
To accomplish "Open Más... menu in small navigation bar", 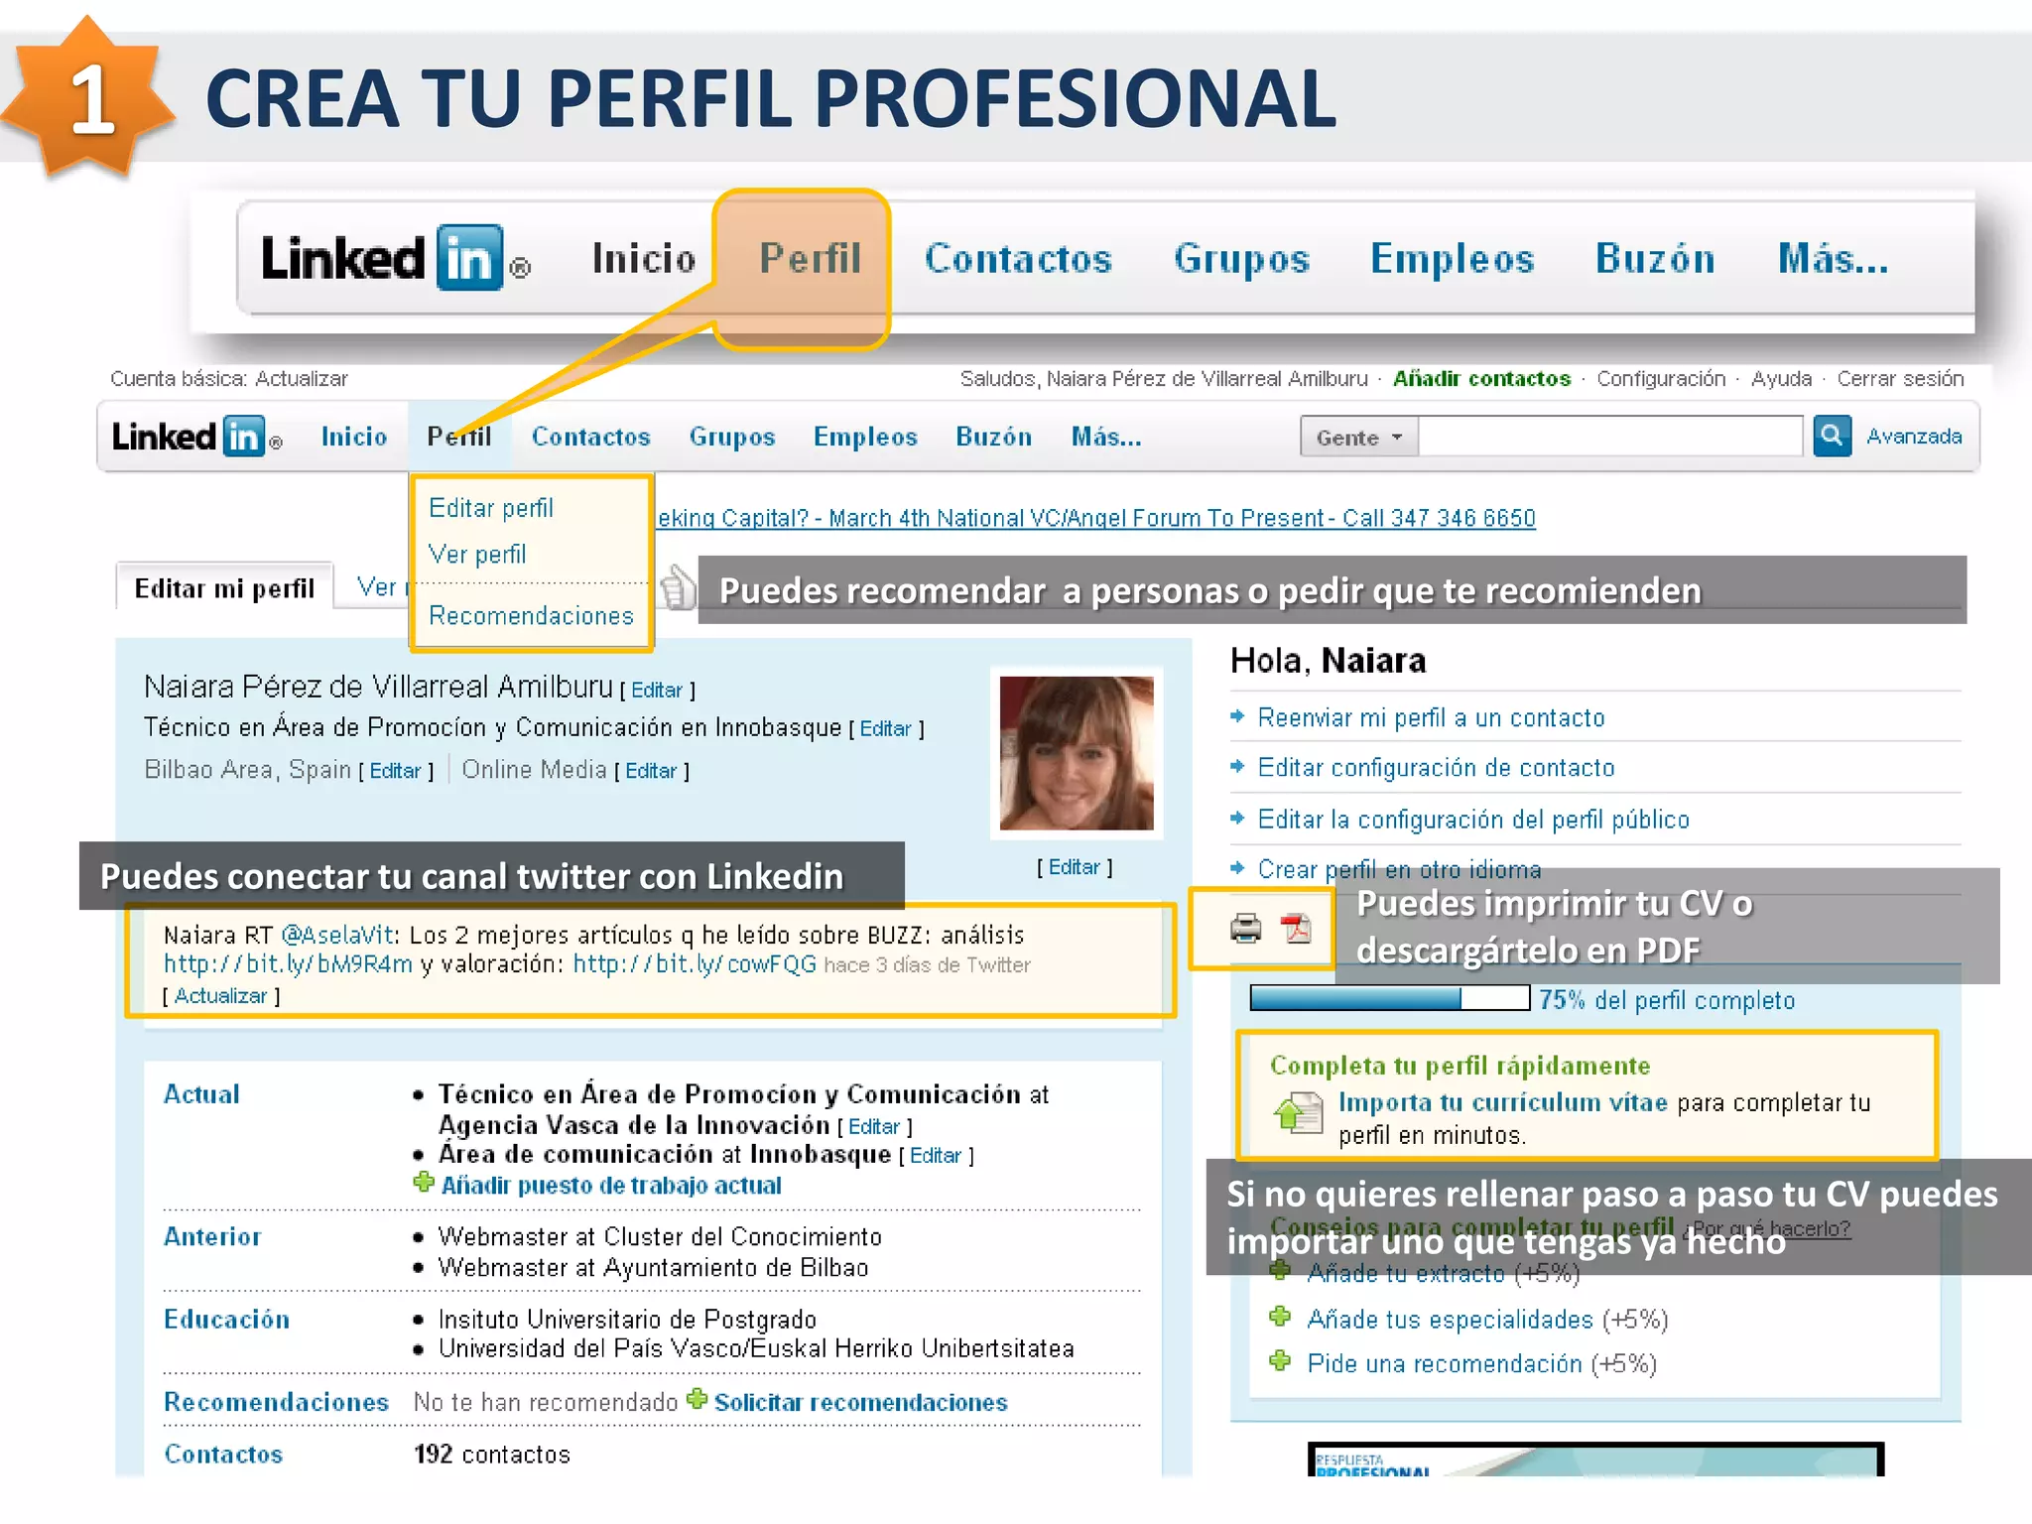I will [x=1106, y=437].
